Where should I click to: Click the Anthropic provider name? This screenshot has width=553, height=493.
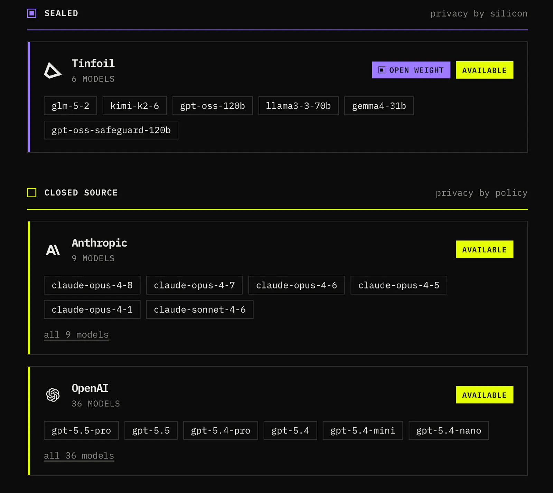pos(99,243)
